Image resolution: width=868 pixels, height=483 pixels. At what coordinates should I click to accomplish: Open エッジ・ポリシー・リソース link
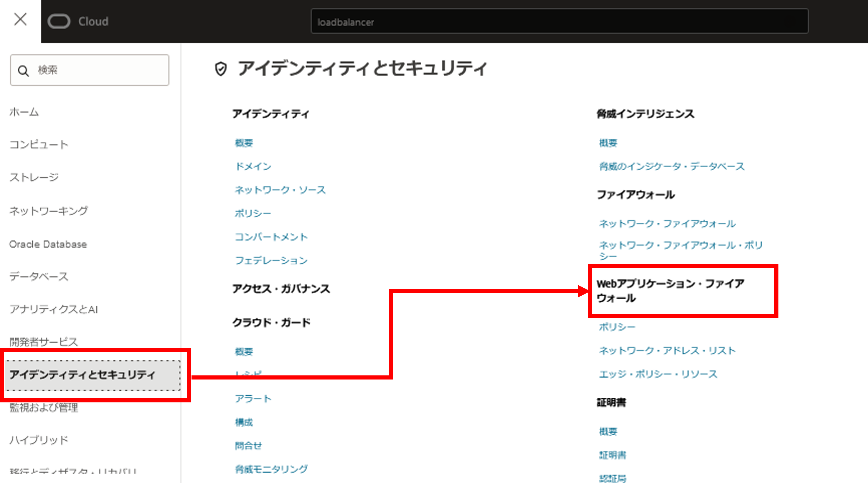658,374
